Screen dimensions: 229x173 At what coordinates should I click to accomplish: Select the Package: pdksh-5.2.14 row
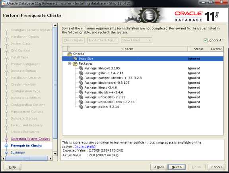tap(143, 107)
